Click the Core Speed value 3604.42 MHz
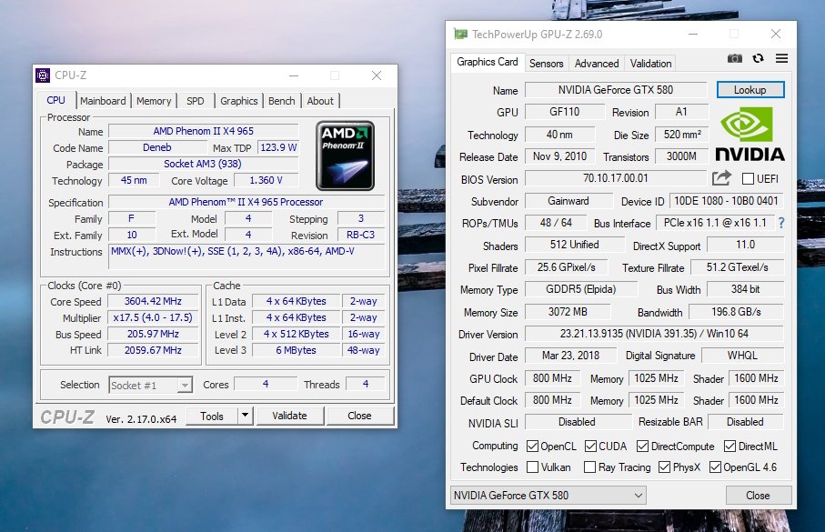 [153, 301]
